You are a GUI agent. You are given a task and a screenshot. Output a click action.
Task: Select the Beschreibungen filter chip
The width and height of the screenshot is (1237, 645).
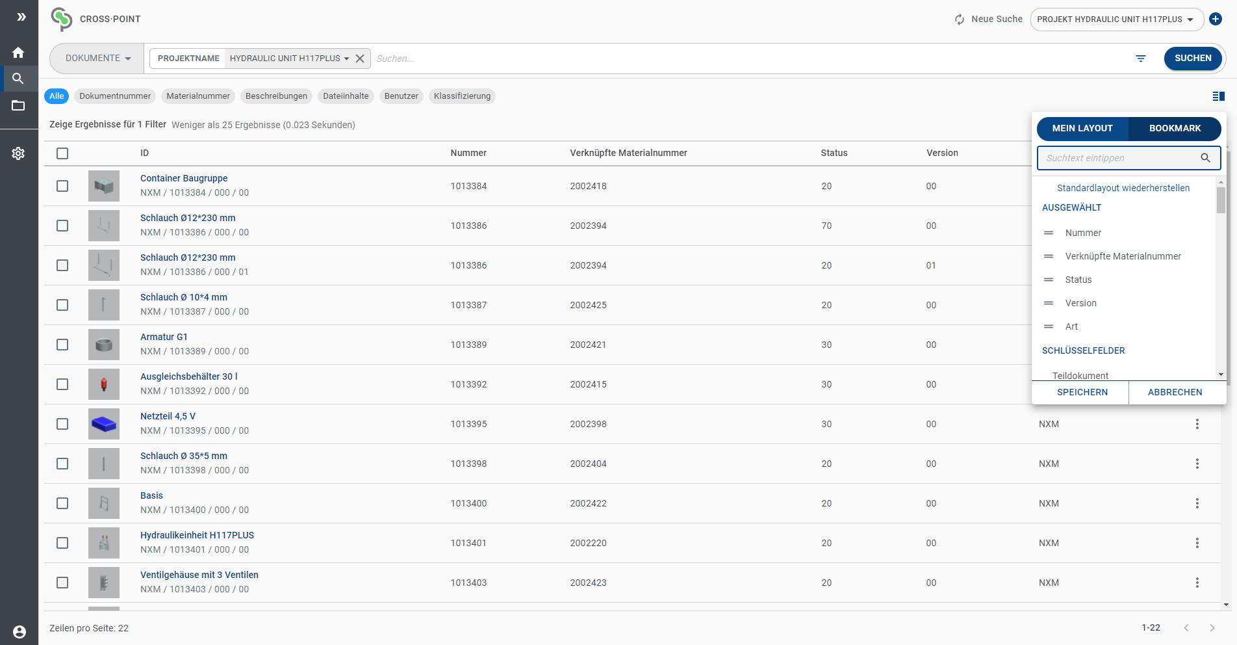[276, 96]
